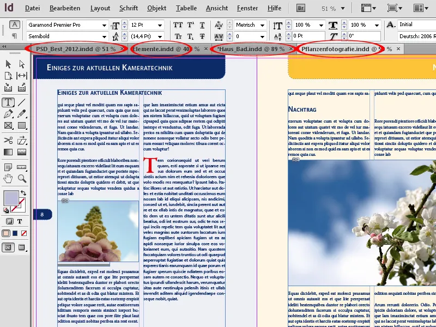Close the Pflanzenfotografie.indd tab

[398, 49]
